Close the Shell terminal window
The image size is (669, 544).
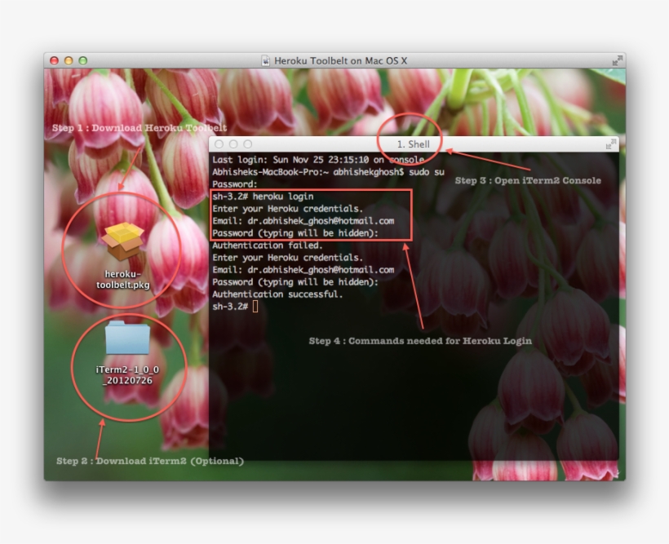click(219, 144)
